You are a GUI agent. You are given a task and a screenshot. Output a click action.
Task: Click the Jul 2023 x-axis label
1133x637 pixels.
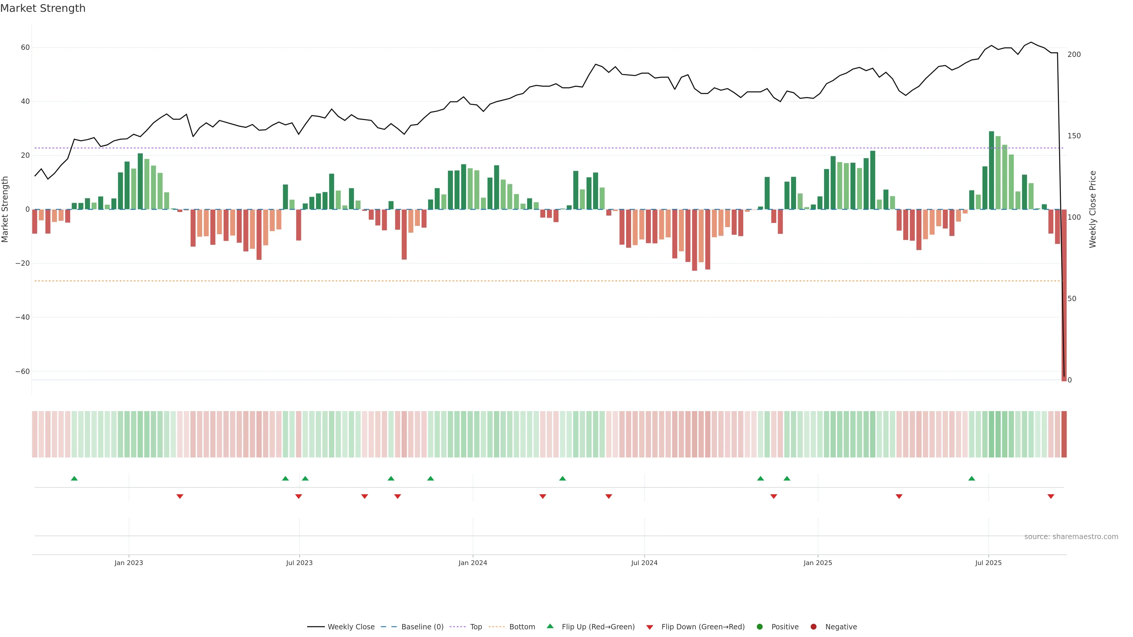[x=299, y=563]
